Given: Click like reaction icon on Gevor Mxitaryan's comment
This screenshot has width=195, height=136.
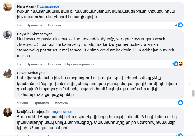Looking at the screenshot, I should point(180,103).
